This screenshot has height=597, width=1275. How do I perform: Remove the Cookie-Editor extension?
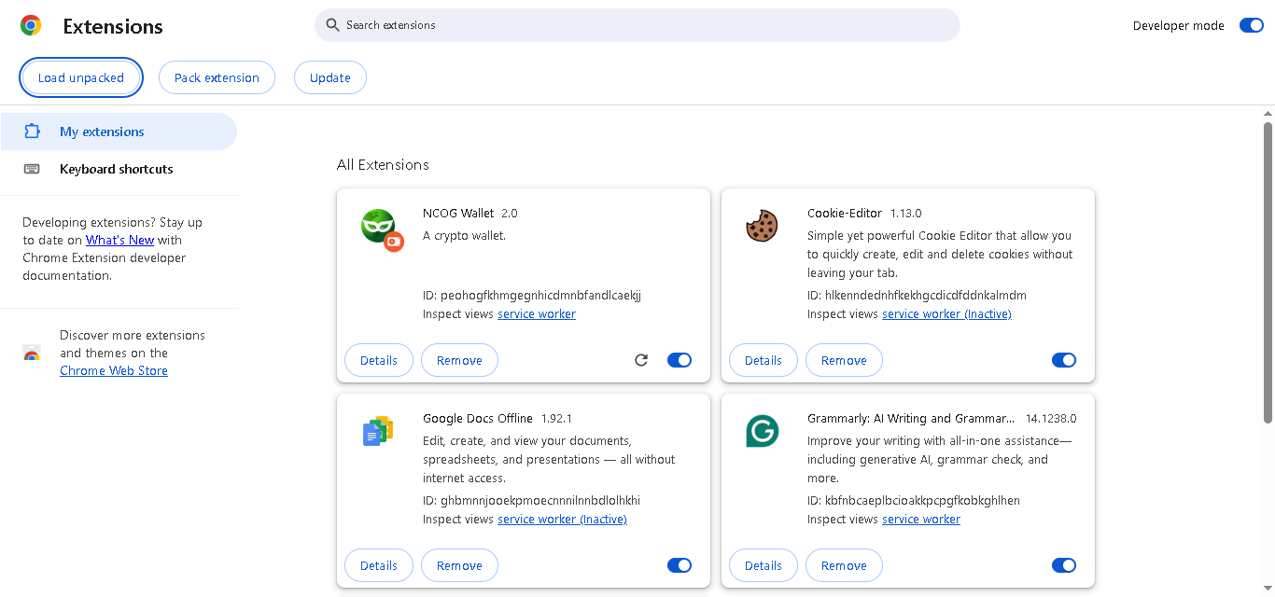(844, 360)
